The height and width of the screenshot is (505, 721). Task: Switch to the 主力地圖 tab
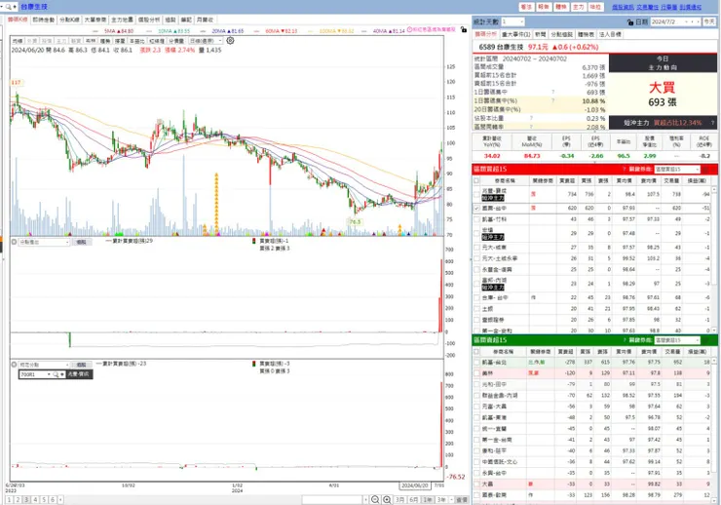(122, 19)
